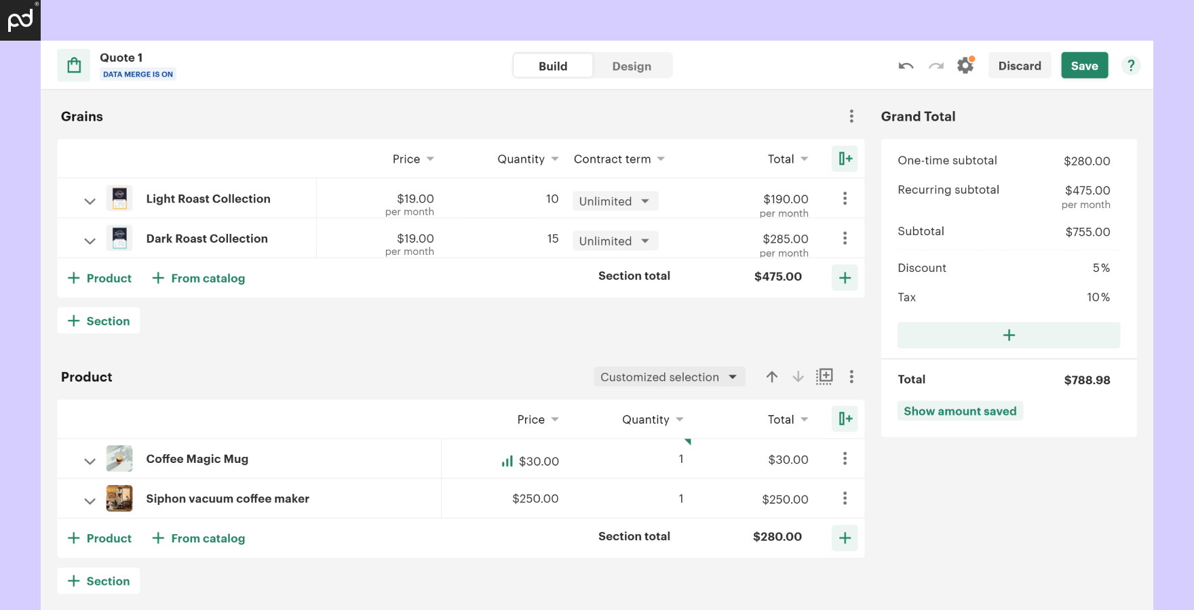
Task: Switch to the Build tab
Action: [x=552, y=66]
